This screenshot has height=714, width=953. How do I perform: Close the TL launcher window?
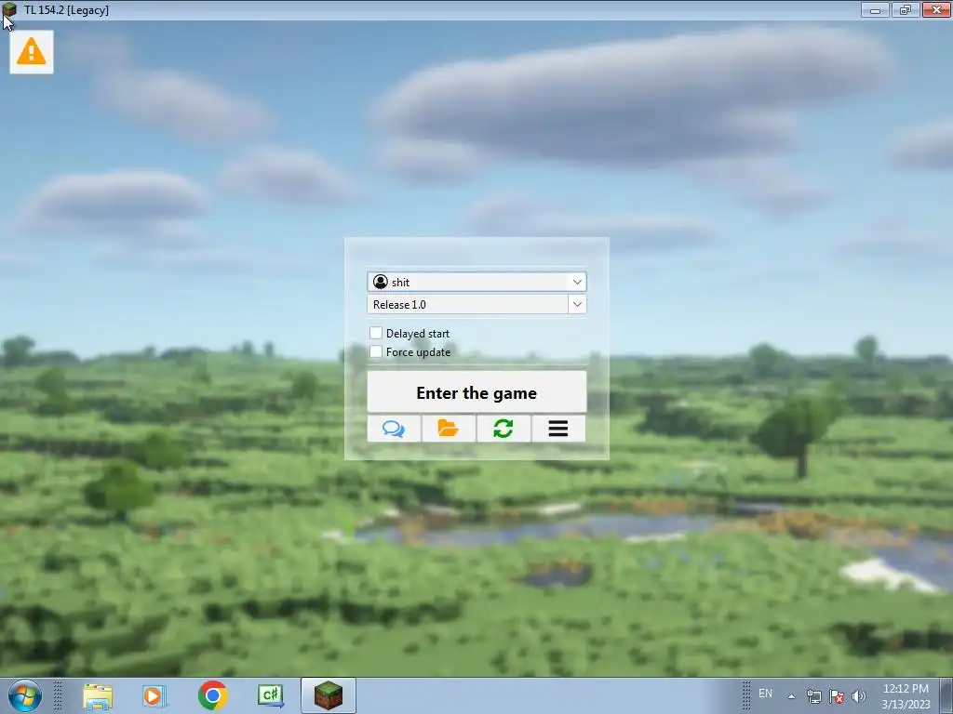click(936, 9)
